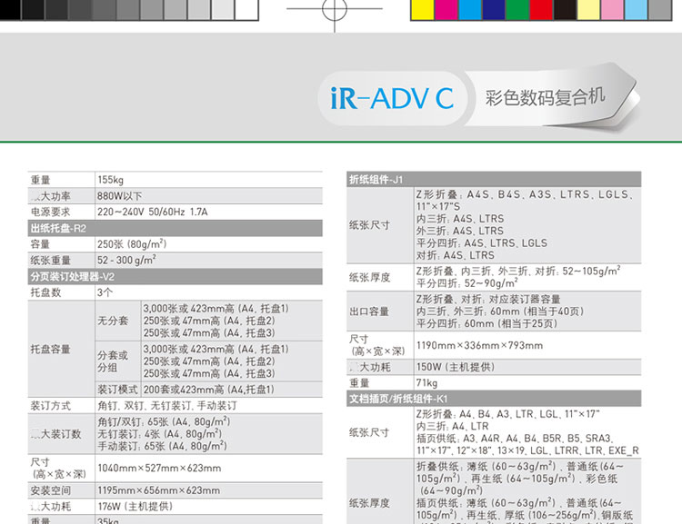Select the 平分四折: A4S, LTRS, LGLS line

(482, 243)
